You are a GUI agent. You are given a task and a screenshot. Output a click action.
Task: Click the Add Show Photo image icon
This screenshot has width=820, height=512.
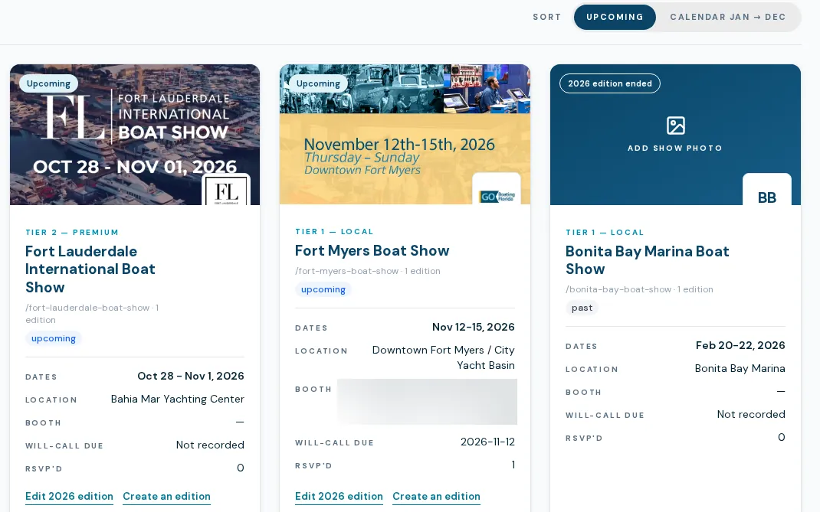click(x=676, y=126)
